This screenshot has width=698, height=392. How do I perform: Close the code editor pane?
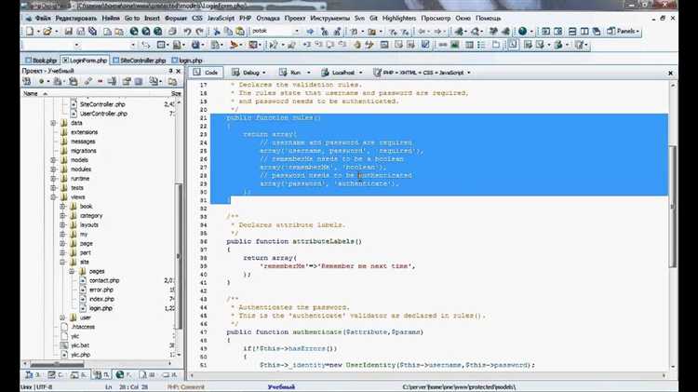670,73
